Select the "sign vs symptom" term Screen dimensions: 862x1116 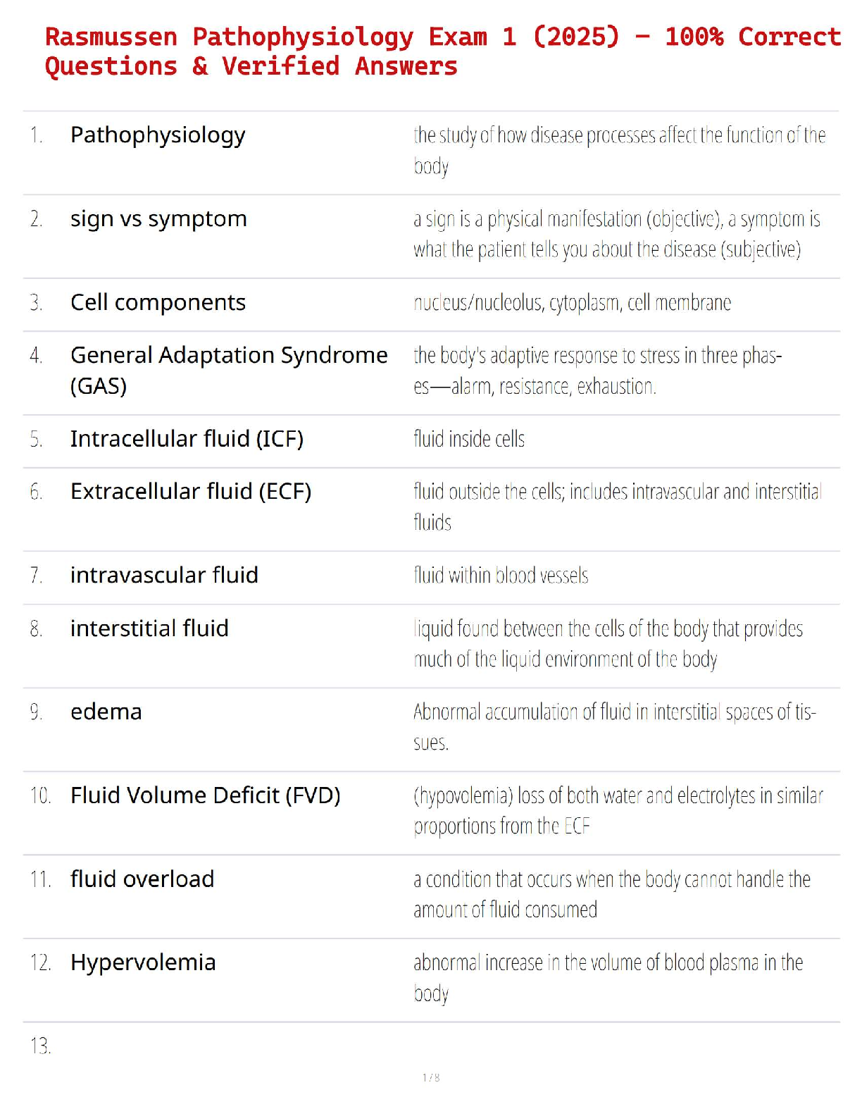pyautogui.click(x=158, y=219)
